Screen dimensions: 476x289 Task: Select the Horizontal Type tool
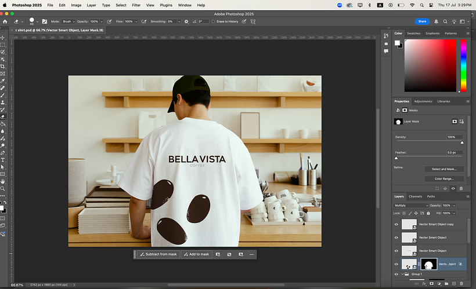pyautogui.click(x=3, y=160)
